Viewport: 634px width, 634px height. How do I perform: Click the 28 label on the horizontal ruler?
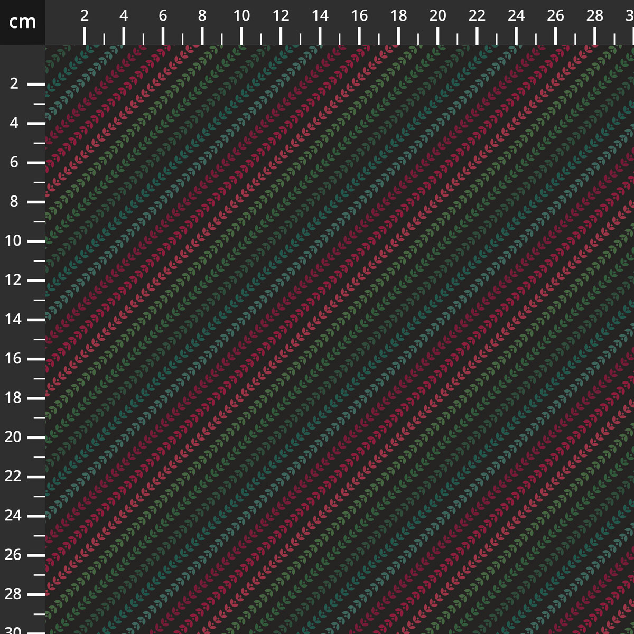595,16
